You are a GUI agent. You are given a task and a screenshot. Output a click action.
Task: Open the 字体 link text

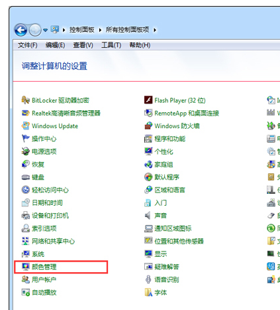click(x=161, y=293)
